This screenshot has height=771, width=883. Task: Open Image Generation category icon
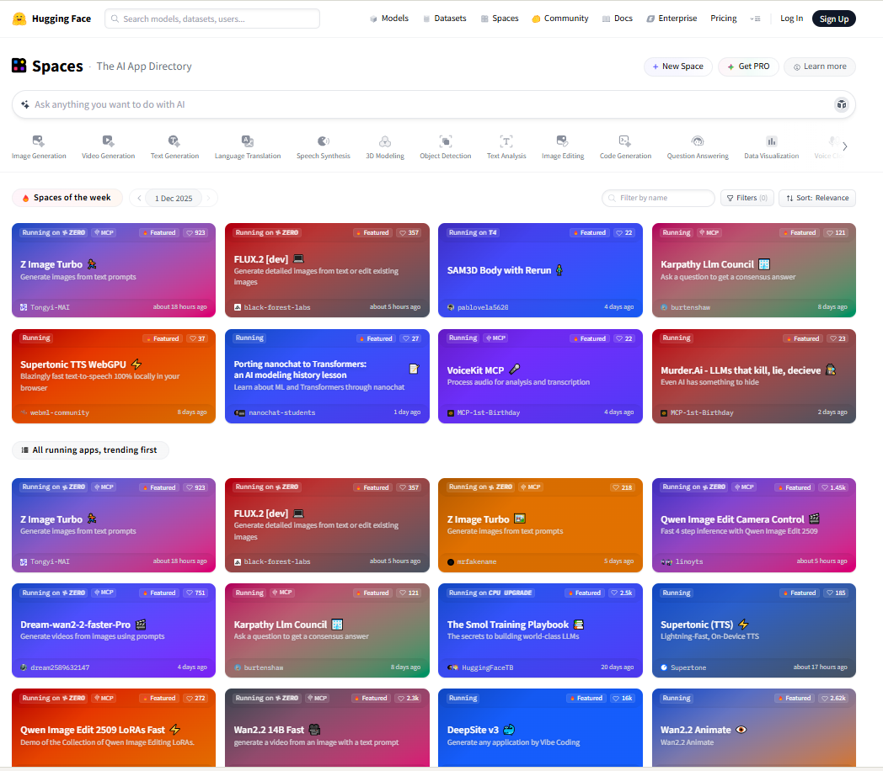click(38, 141)
